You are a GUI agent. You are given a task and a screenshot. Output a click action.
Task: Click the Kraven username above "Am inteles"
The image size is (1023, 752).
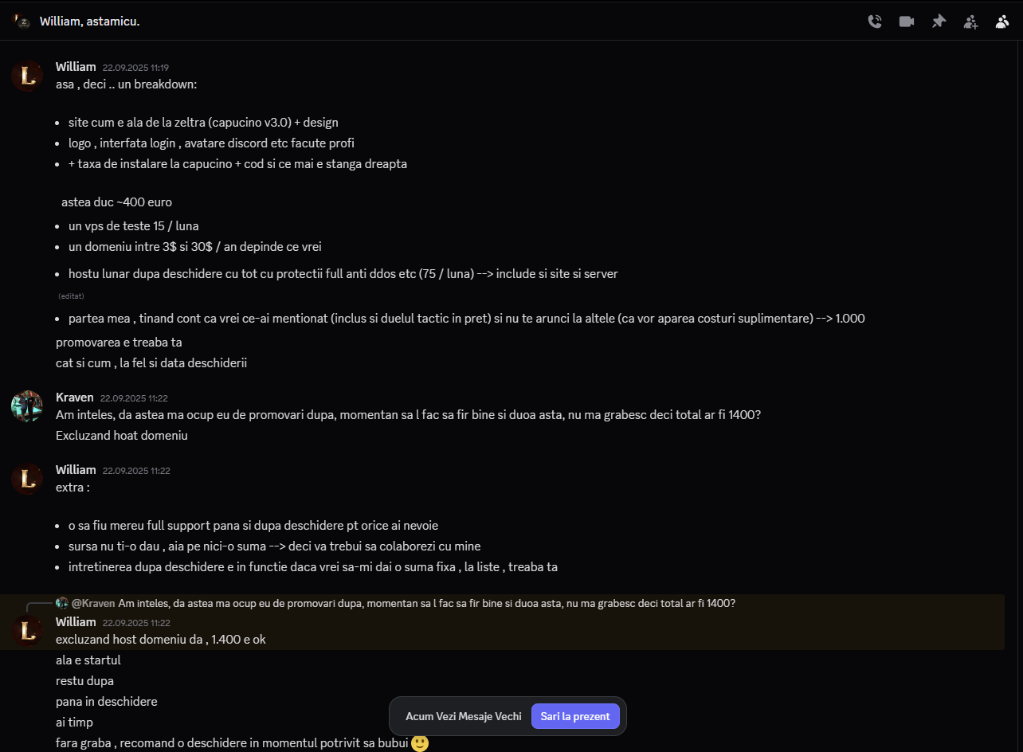(x=75, y=397)
